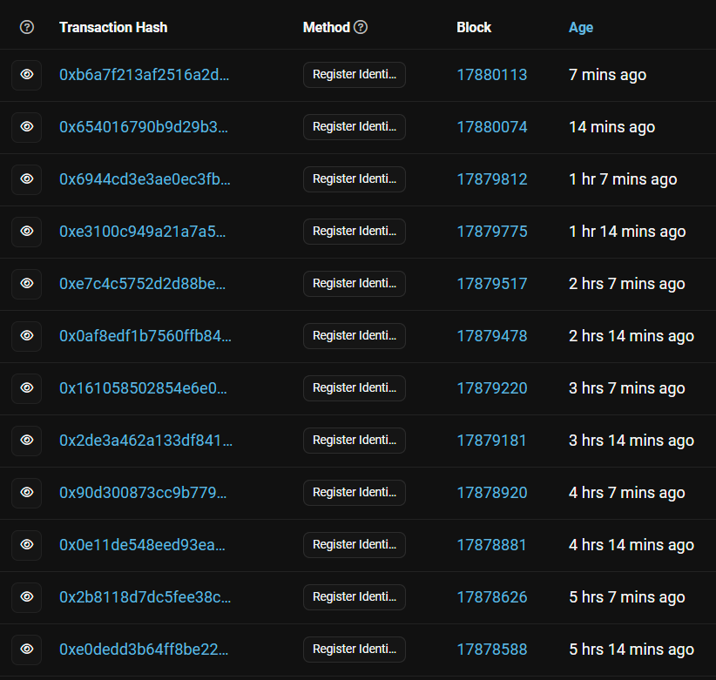Click the help icon above the eye column
This screenshot has width=716, height=680.
(x=27, y=27)
